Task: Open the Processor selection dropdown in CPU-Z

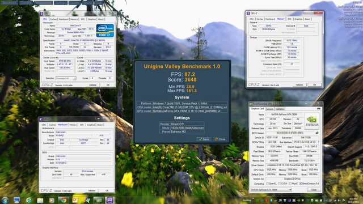Action: pyautogui.click(x=66, y=78)
